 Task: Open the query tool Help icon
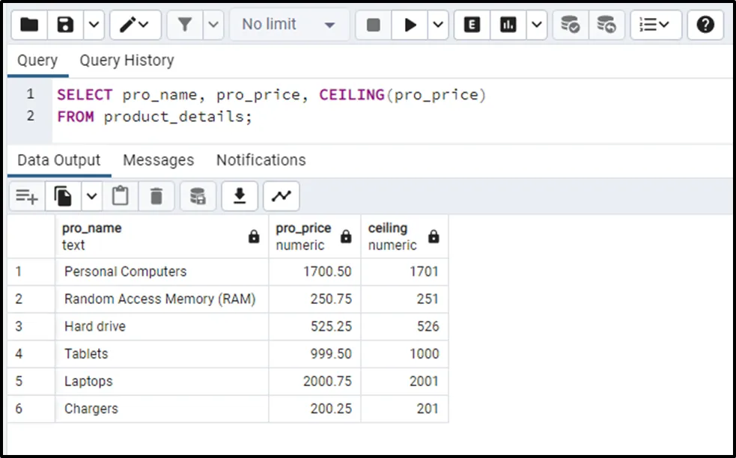point(705,25)
